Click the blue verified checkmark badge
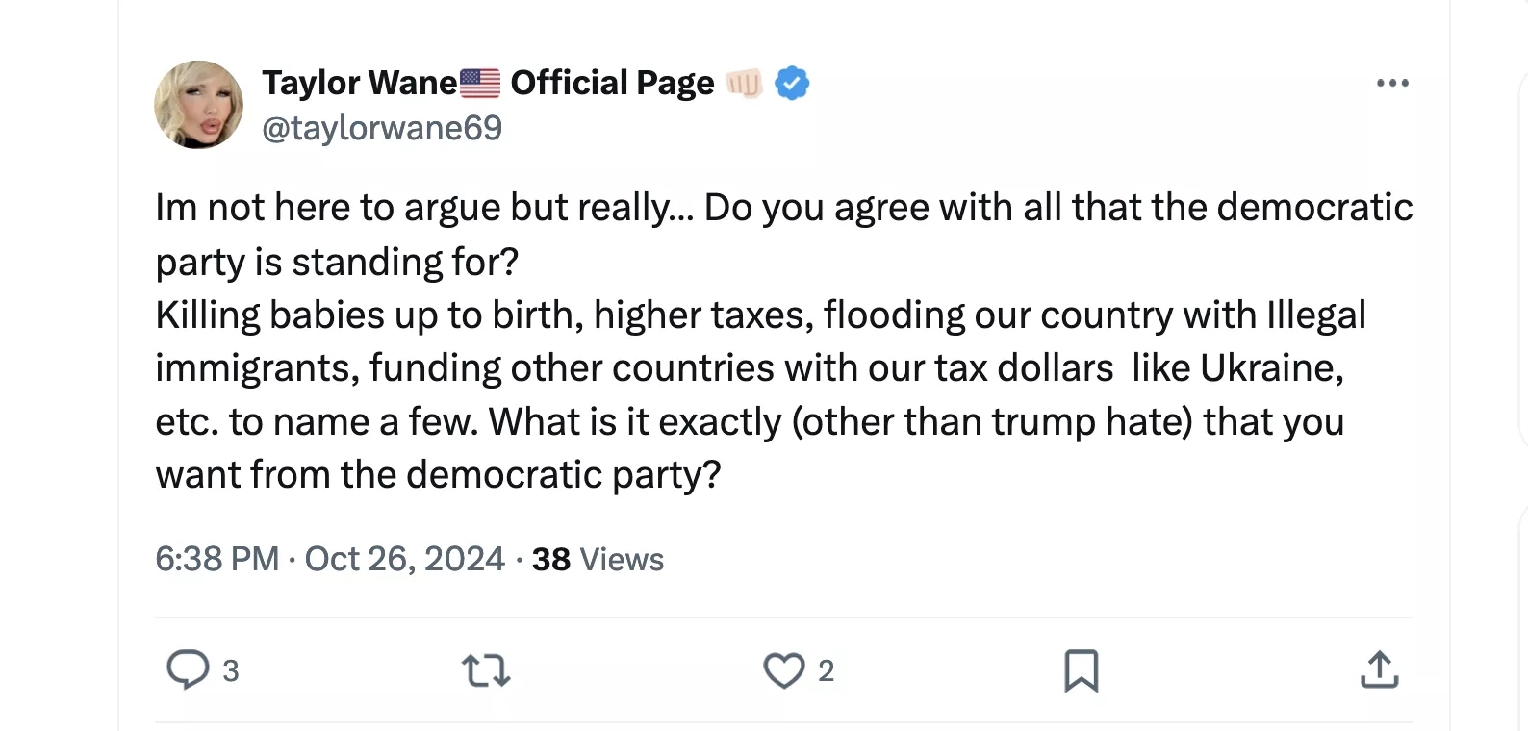This screenshot has height=731, width=1528. click(792, 84)
